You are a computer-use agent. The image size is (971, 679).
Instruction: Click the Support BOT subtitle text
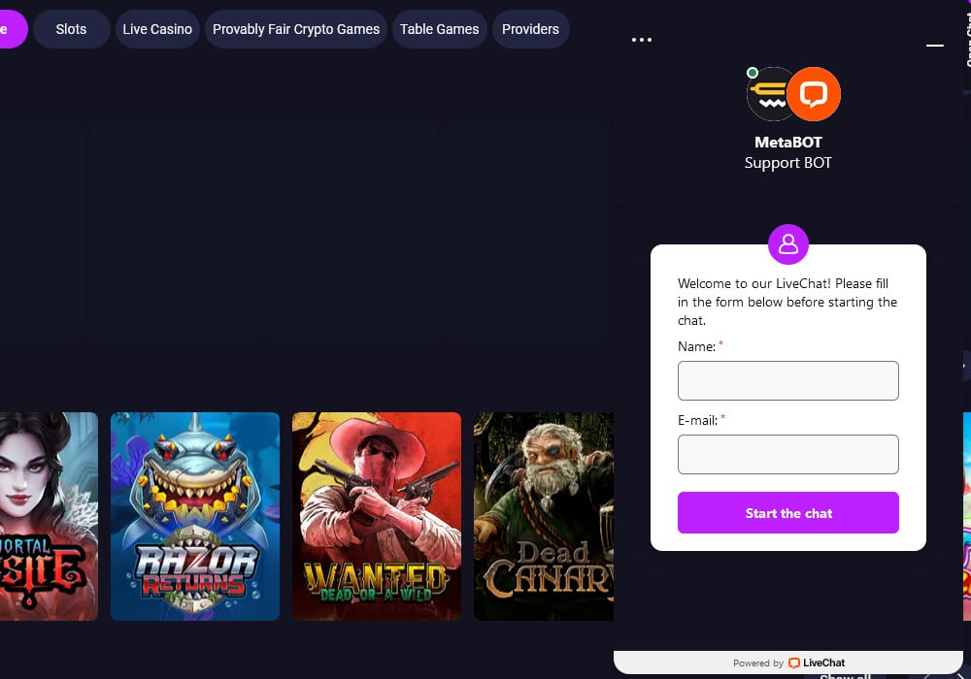point(788,163)
